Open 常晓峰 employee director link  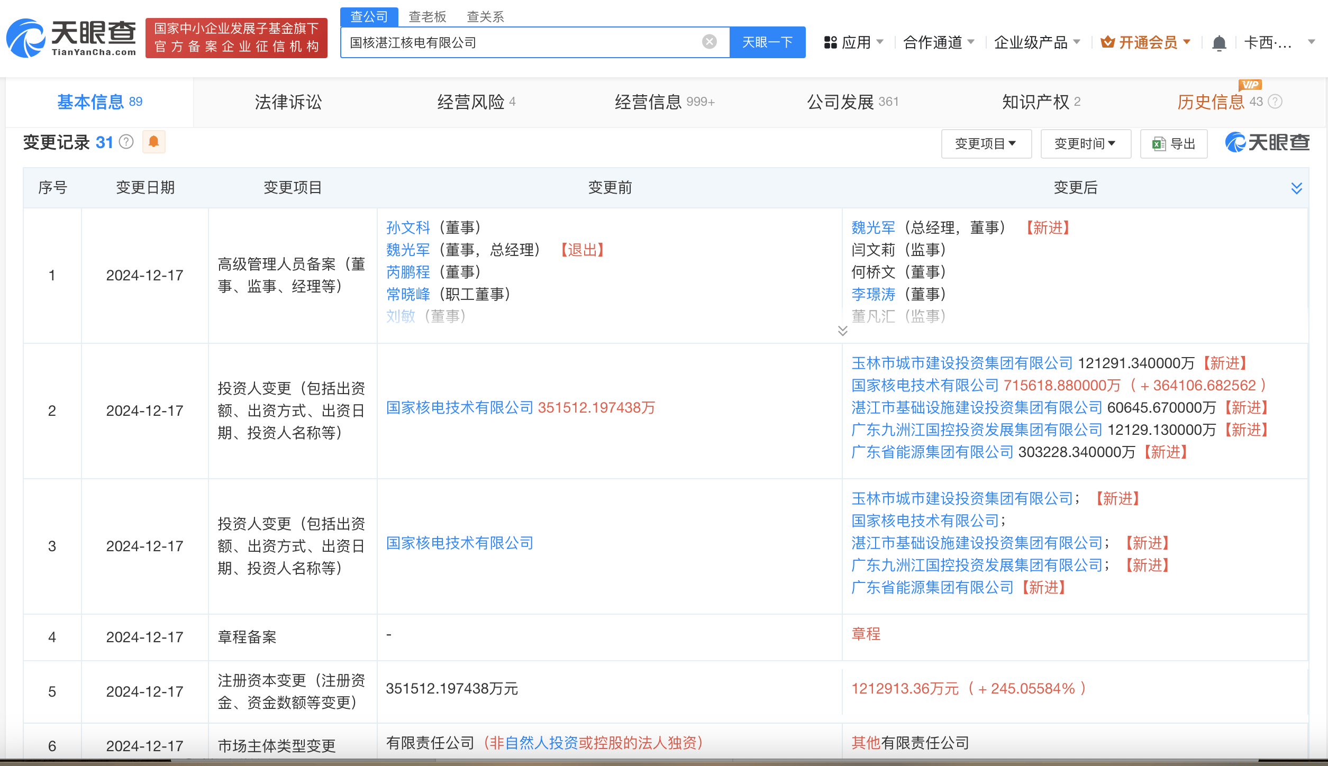point(408,294)
